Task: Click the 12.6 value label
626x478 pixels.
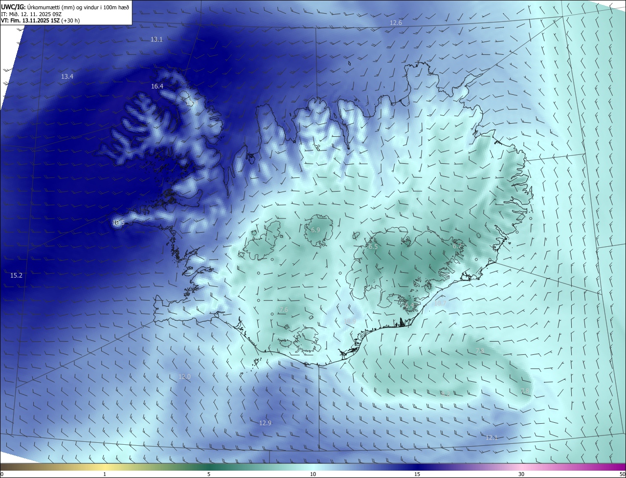Action: click(396, 23)
